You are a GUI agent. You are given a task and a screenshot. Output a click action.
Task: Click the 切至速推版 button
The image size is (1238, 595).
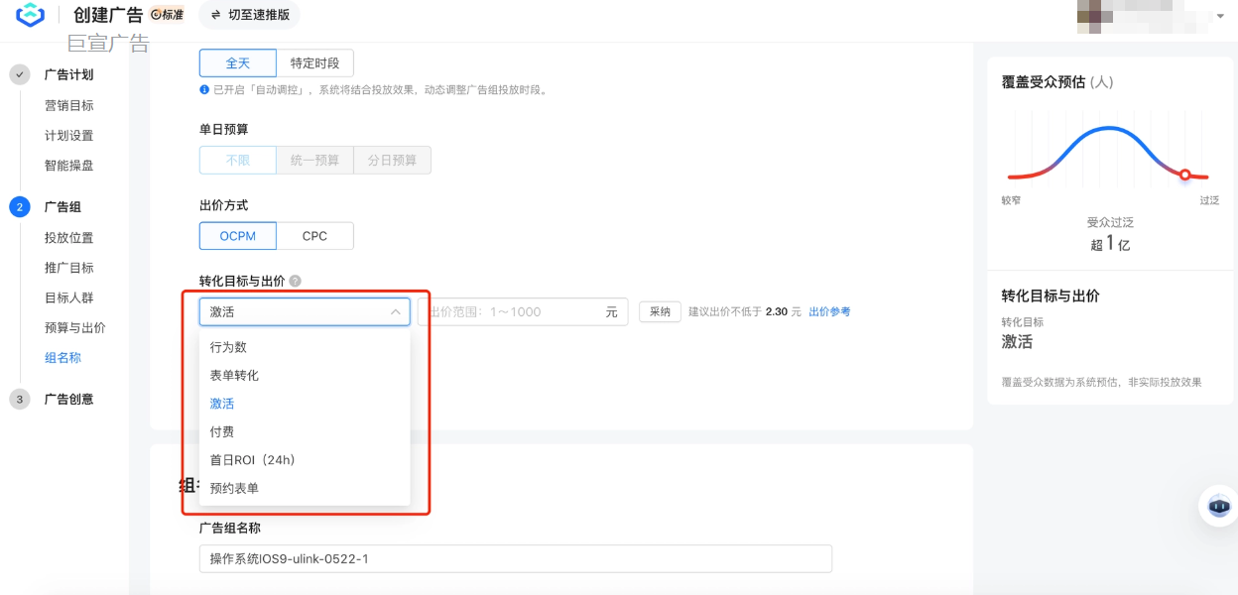pos(249,15)
